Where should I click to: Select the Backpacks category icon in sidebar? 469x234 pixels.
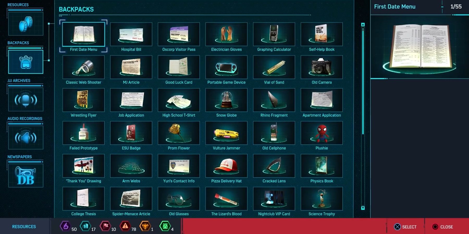click(x=26, y=62)
